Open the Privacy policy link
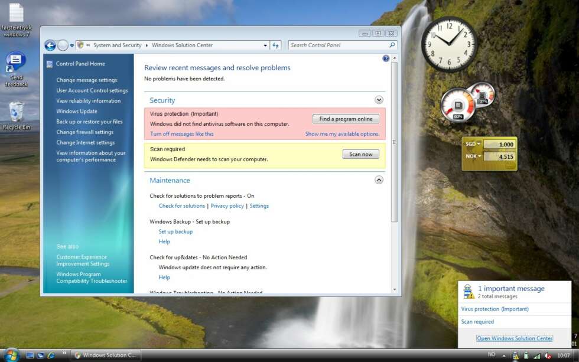 (227, 206)
